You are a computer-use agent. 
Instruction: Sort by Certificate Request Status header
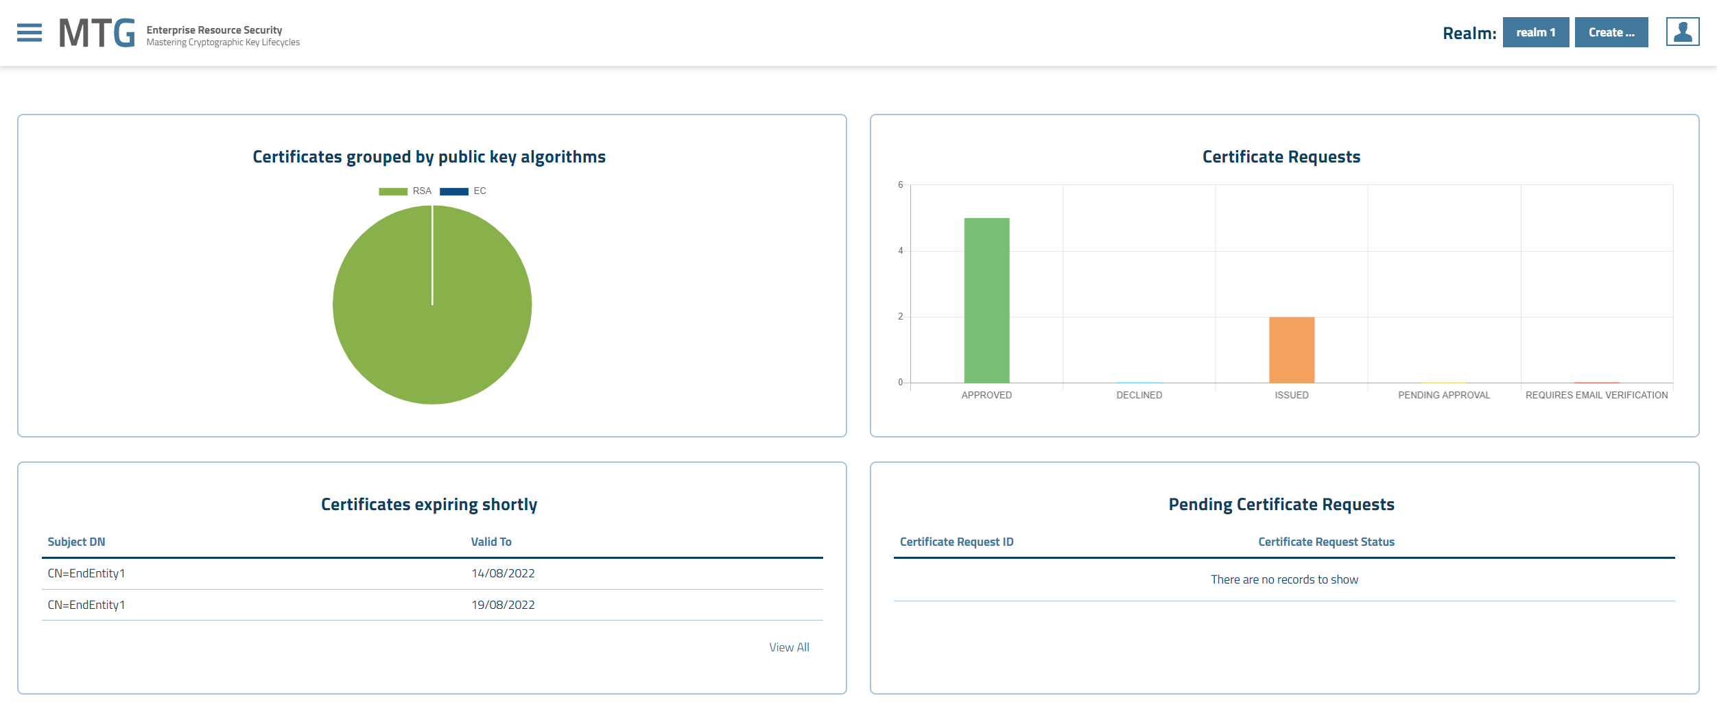tap(1326, 542)
